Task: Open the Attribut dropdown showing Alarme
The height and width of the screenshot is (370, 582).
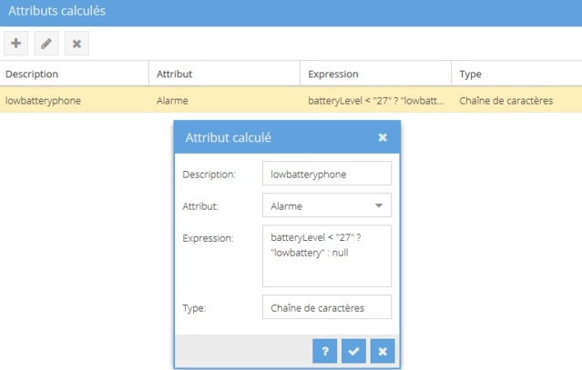Action: tap(327, 205)
